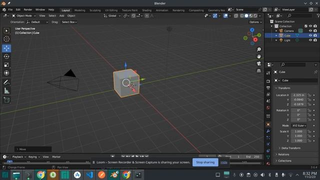Open the Orientation Default dropdown
This screenshot has width=320, height=180.
(x=37, y=22)
